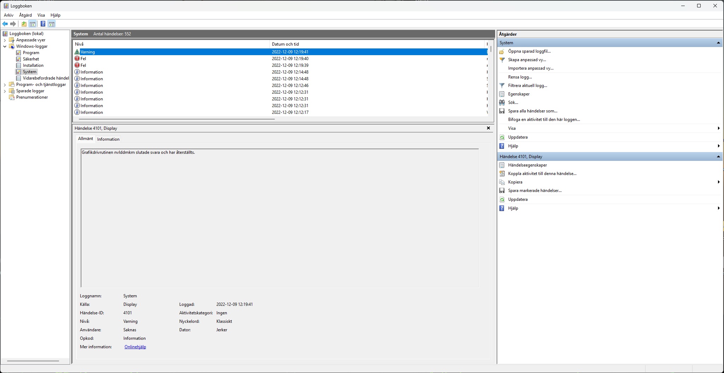This screenshot has height=373, width=724.
Task: Click the Sök binoculars icon
Action: point(502,103)
